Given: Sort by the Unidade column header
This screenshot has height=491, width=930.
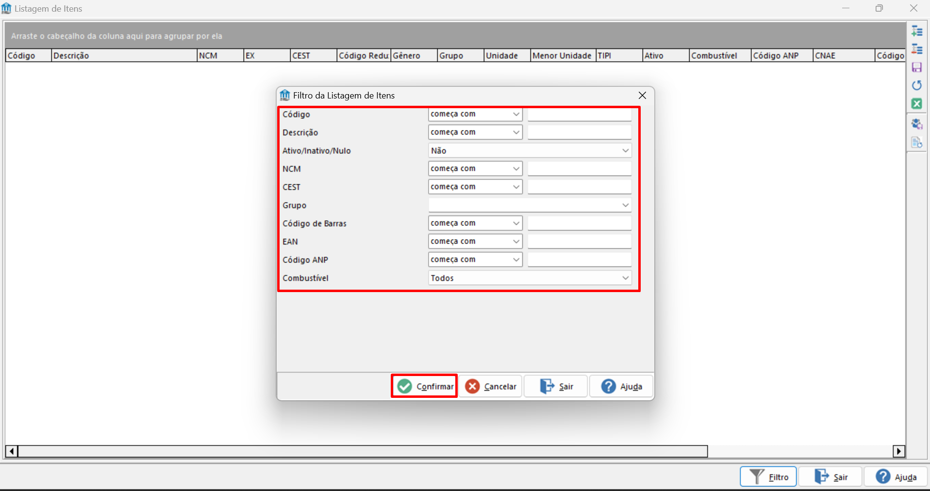Looking at the screenshot, I should point(507,55).
